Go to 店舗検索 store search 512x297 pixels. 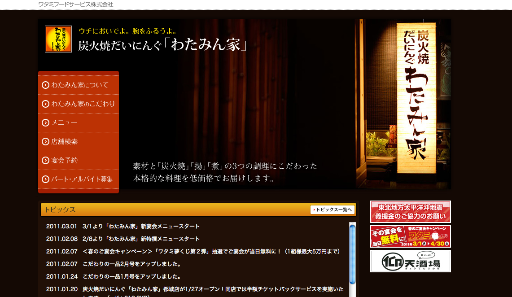[x=79, y=142]
